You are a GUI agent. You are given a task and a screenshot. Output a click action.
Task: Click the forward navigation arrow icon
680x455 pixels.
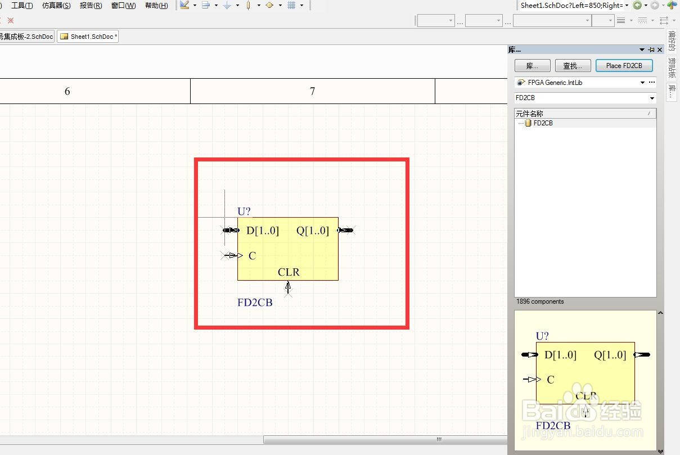click(x=655, y=5)
